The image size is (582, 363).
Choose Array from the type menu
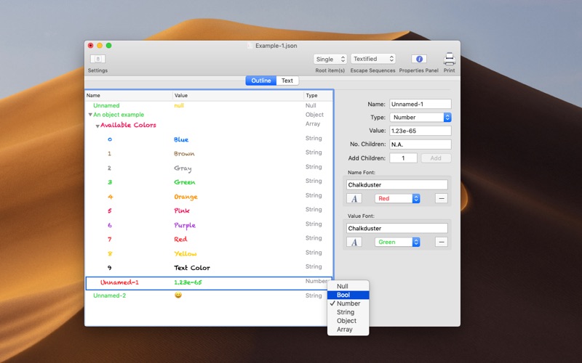pos(348,330)
